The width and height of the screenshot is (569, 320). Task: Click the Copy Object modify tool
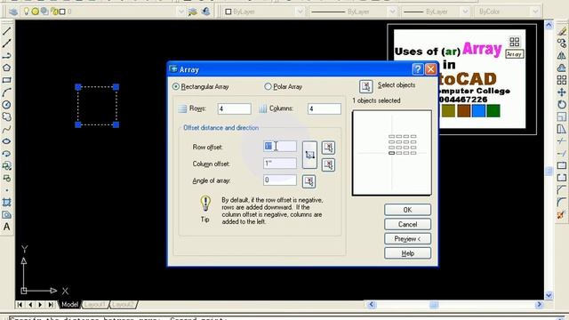562,44
